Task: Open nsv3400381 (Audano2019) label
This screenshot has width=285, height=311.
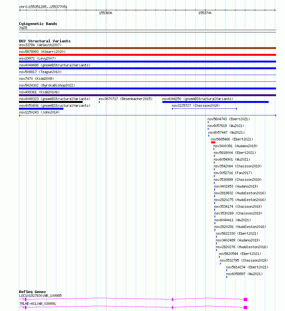Action: tap(235, 146)
